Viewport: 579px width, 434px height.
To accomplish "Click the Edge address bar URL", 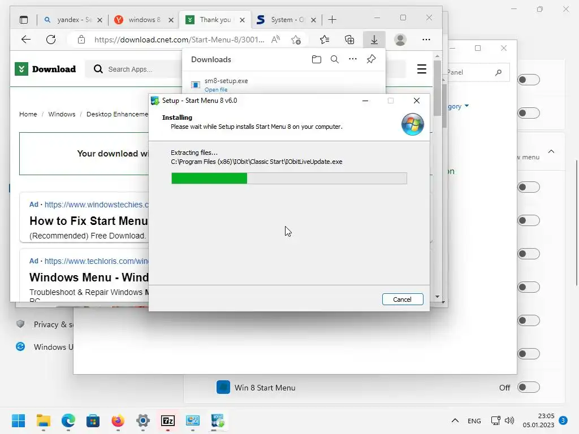I will [179, 40].
